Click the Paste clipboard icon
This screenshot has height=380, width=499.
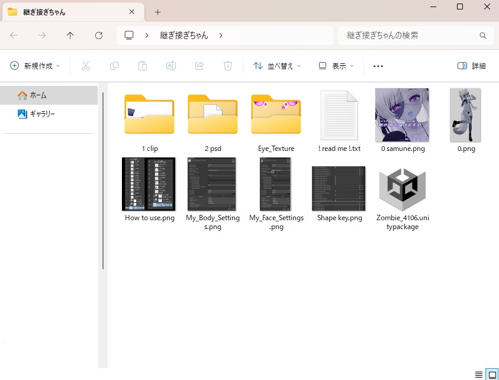[143, 66]
